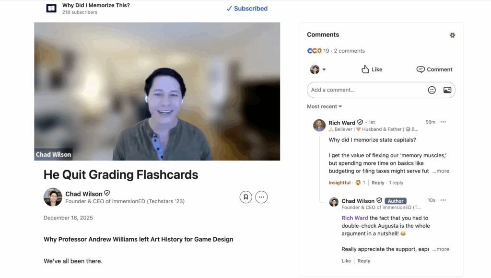
Task: Open the purple Rich Ward mention link
Action: (354, 218)
